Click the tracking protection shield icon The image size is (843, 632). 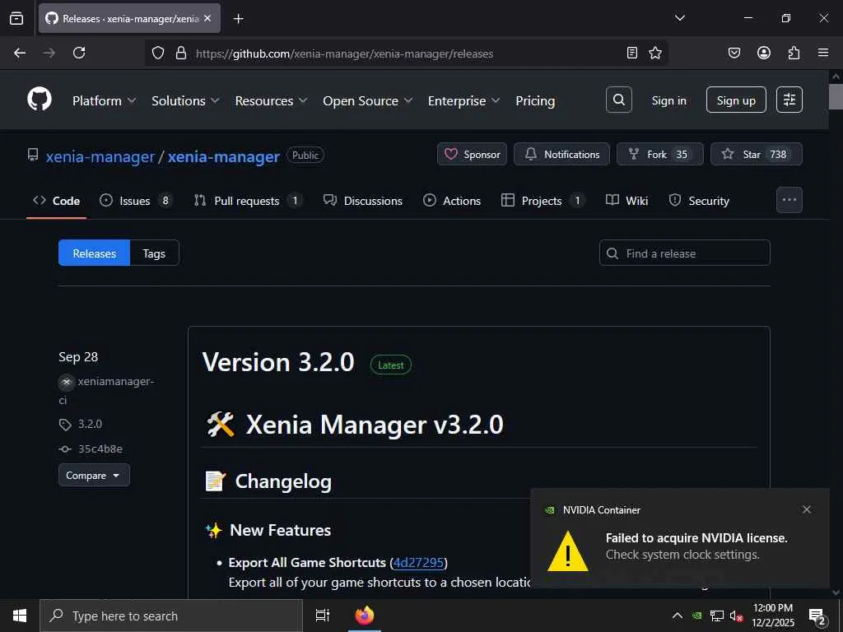pos(157,53)
